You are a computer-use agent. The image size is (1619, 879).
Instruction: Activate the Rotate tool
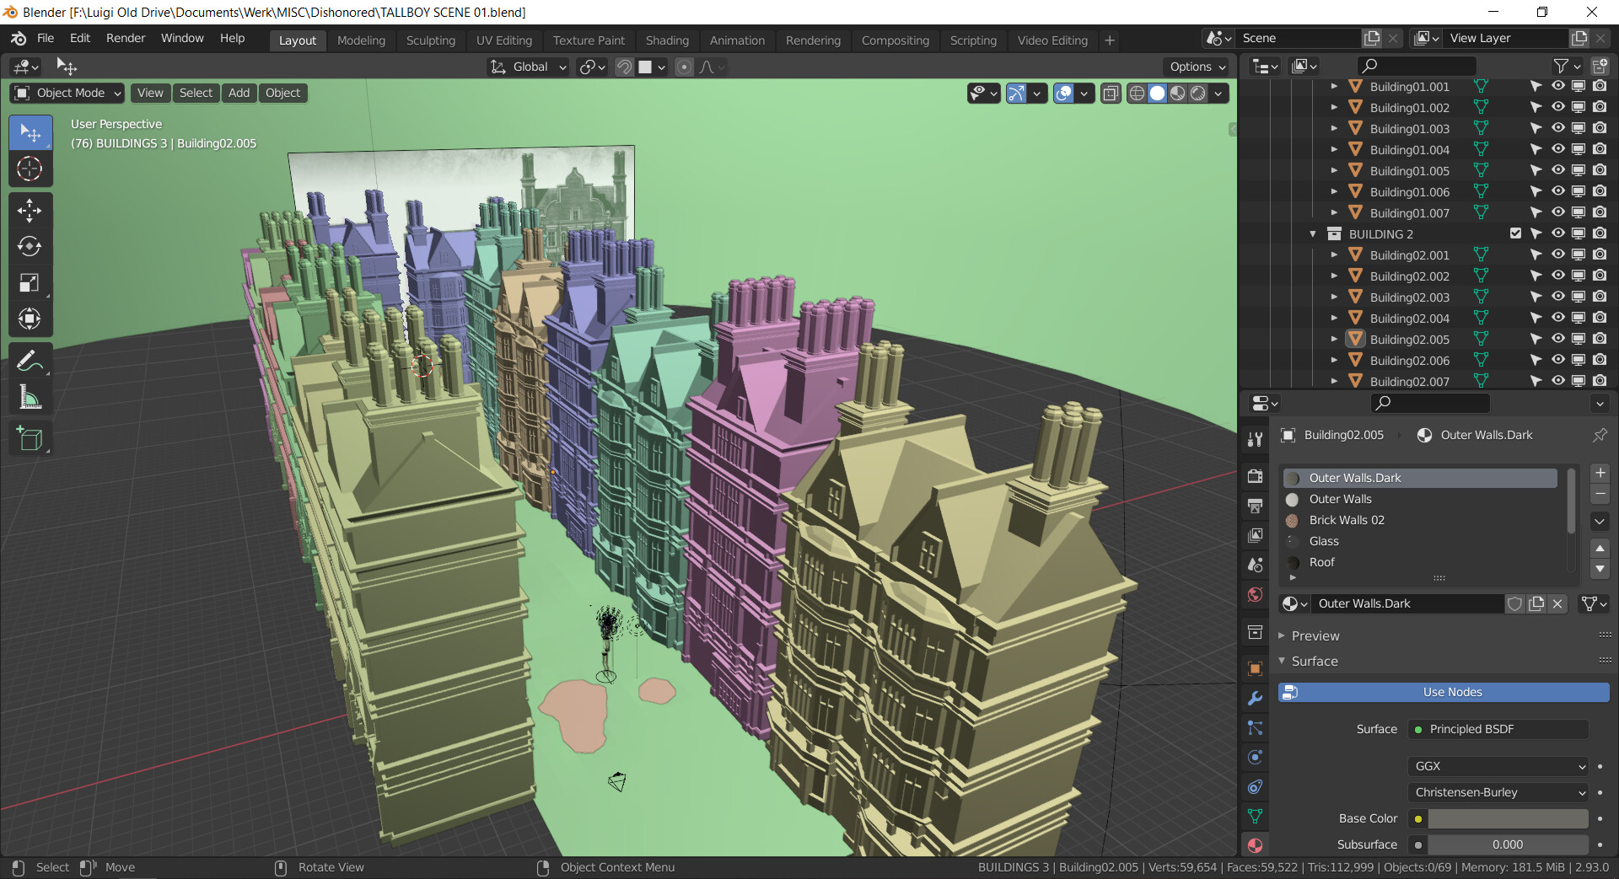[30, 247]
